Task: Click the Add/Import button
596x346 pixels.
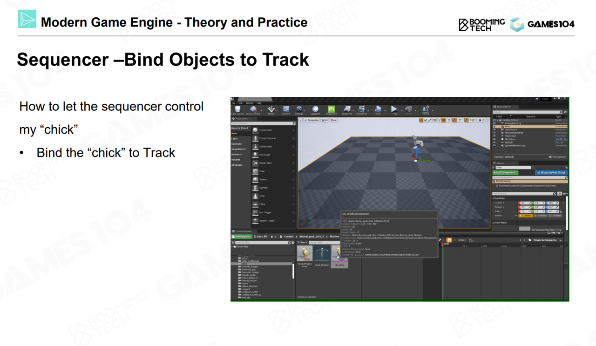Action: [x=241, y=237]
